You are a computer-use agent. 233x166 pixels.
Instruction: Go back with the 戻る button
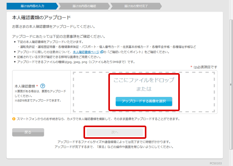pyautogui.click(x=28, y=132)
